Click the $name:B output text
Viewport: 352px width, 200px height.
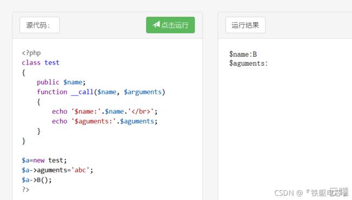coord(243,54)
